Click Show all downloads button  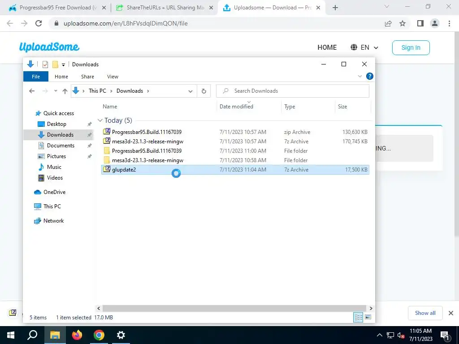[425, 313]
